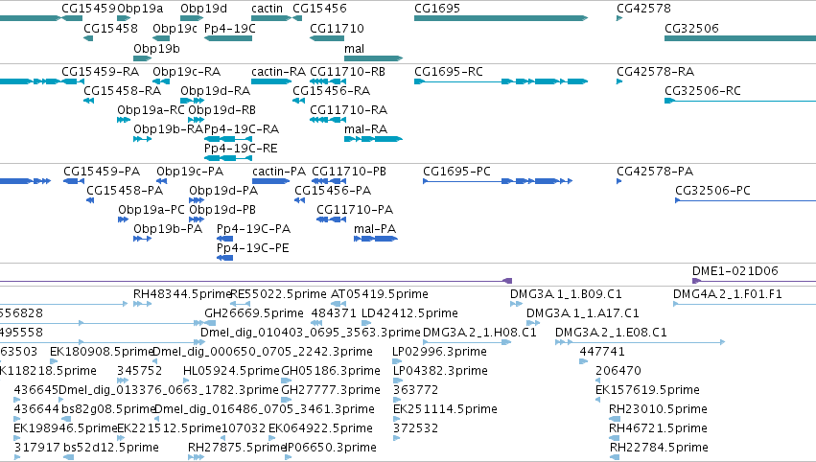Image resolution: width=816 pixels, height=462 pixels.
Task: Click the mal-RA transcript label
Action: click(366, 128)
